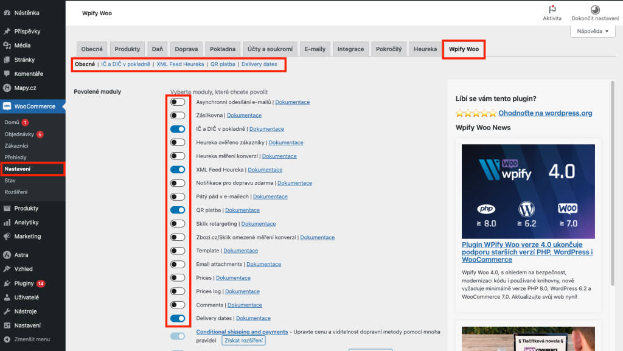Click the Astra theme icon
Image resolution: width=623 pixels, height=351 pixels.
tap(7, 255)
